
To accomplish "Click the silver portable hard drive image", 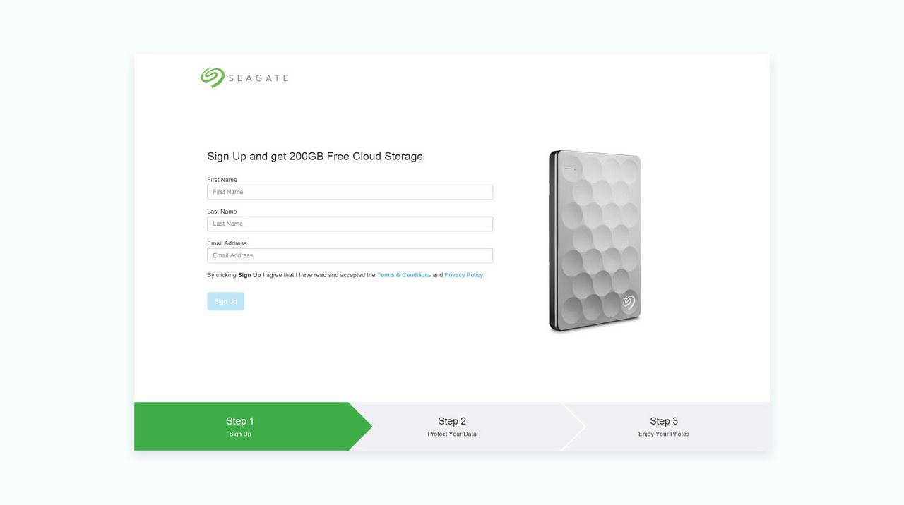I will point(595,241).
